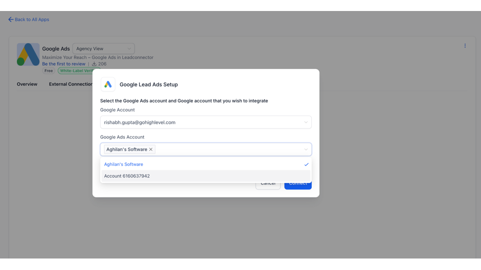This screenshot has width=481, height=270.
Task: Click the download count icon
Action: click(94, 64)
